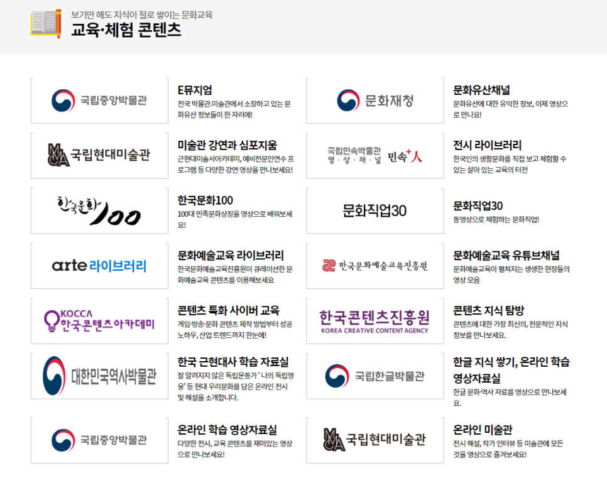This screenshot has width=607, height=483.
Task: Click description 전국 박물관.미술관에서 소장하고 있는 문화유산
Action: (x=234, y=109)
